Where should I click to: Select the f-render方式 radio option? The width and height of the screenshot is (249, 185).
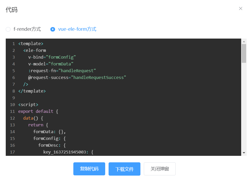23,29
